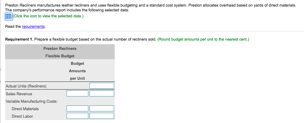The image size is (304, 123).
Task: Click the 'Variable Manufacturing Costs:' label
Action: [x=32, y=101]
